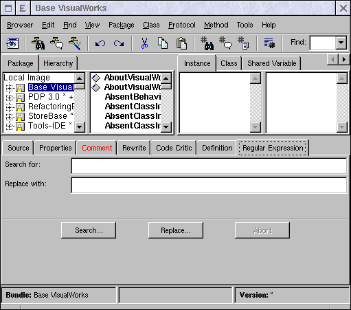The image size is (351, 310).
Task: Click class list scroll down arrow
Action: point(166,126)
